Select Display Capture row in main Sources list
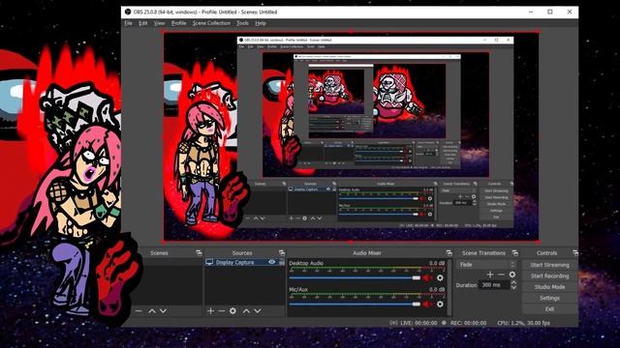 tap(245, 262)
